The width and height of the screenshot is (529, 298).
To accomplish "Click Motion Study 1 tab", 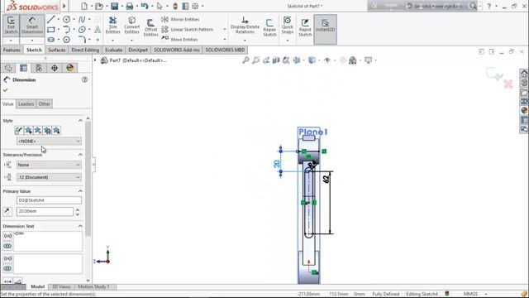I will click(93, 286).
